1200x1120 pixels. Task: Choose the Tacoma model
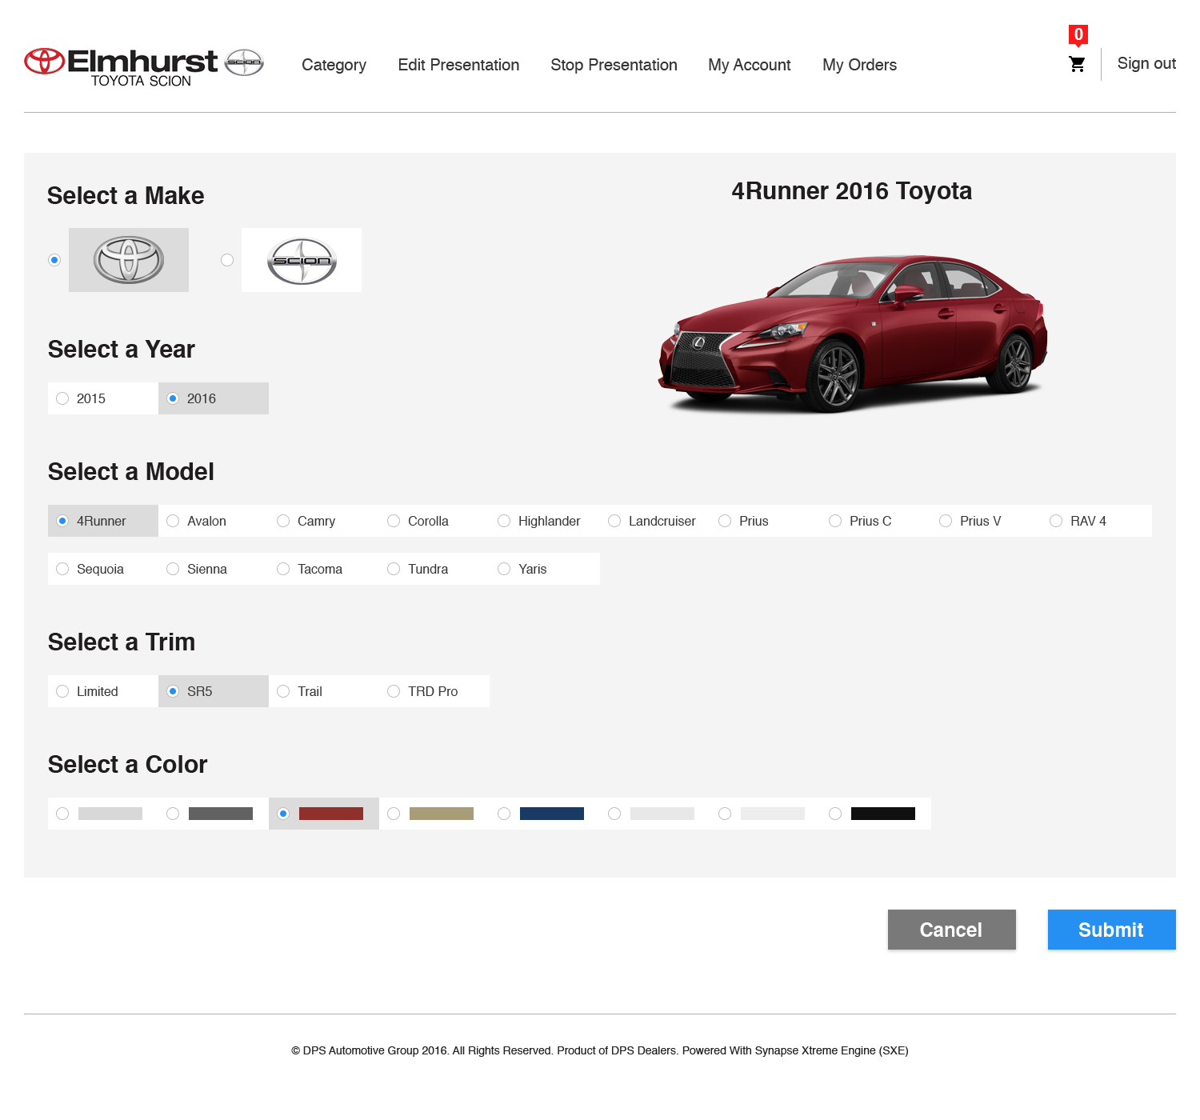324,569
